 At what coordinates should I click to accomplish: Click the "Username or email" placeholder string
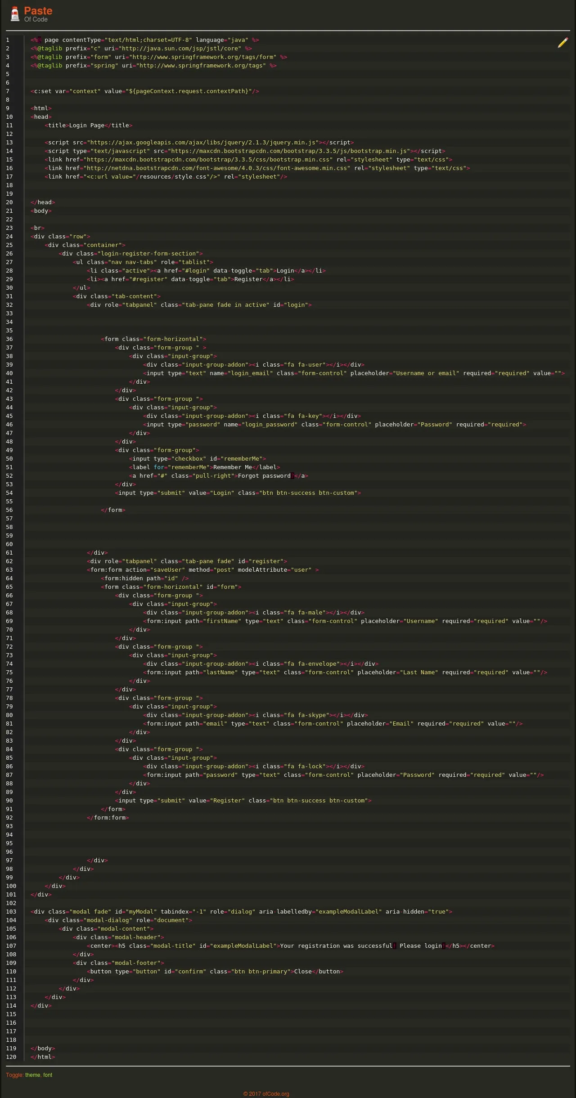(x=426, y=373)
